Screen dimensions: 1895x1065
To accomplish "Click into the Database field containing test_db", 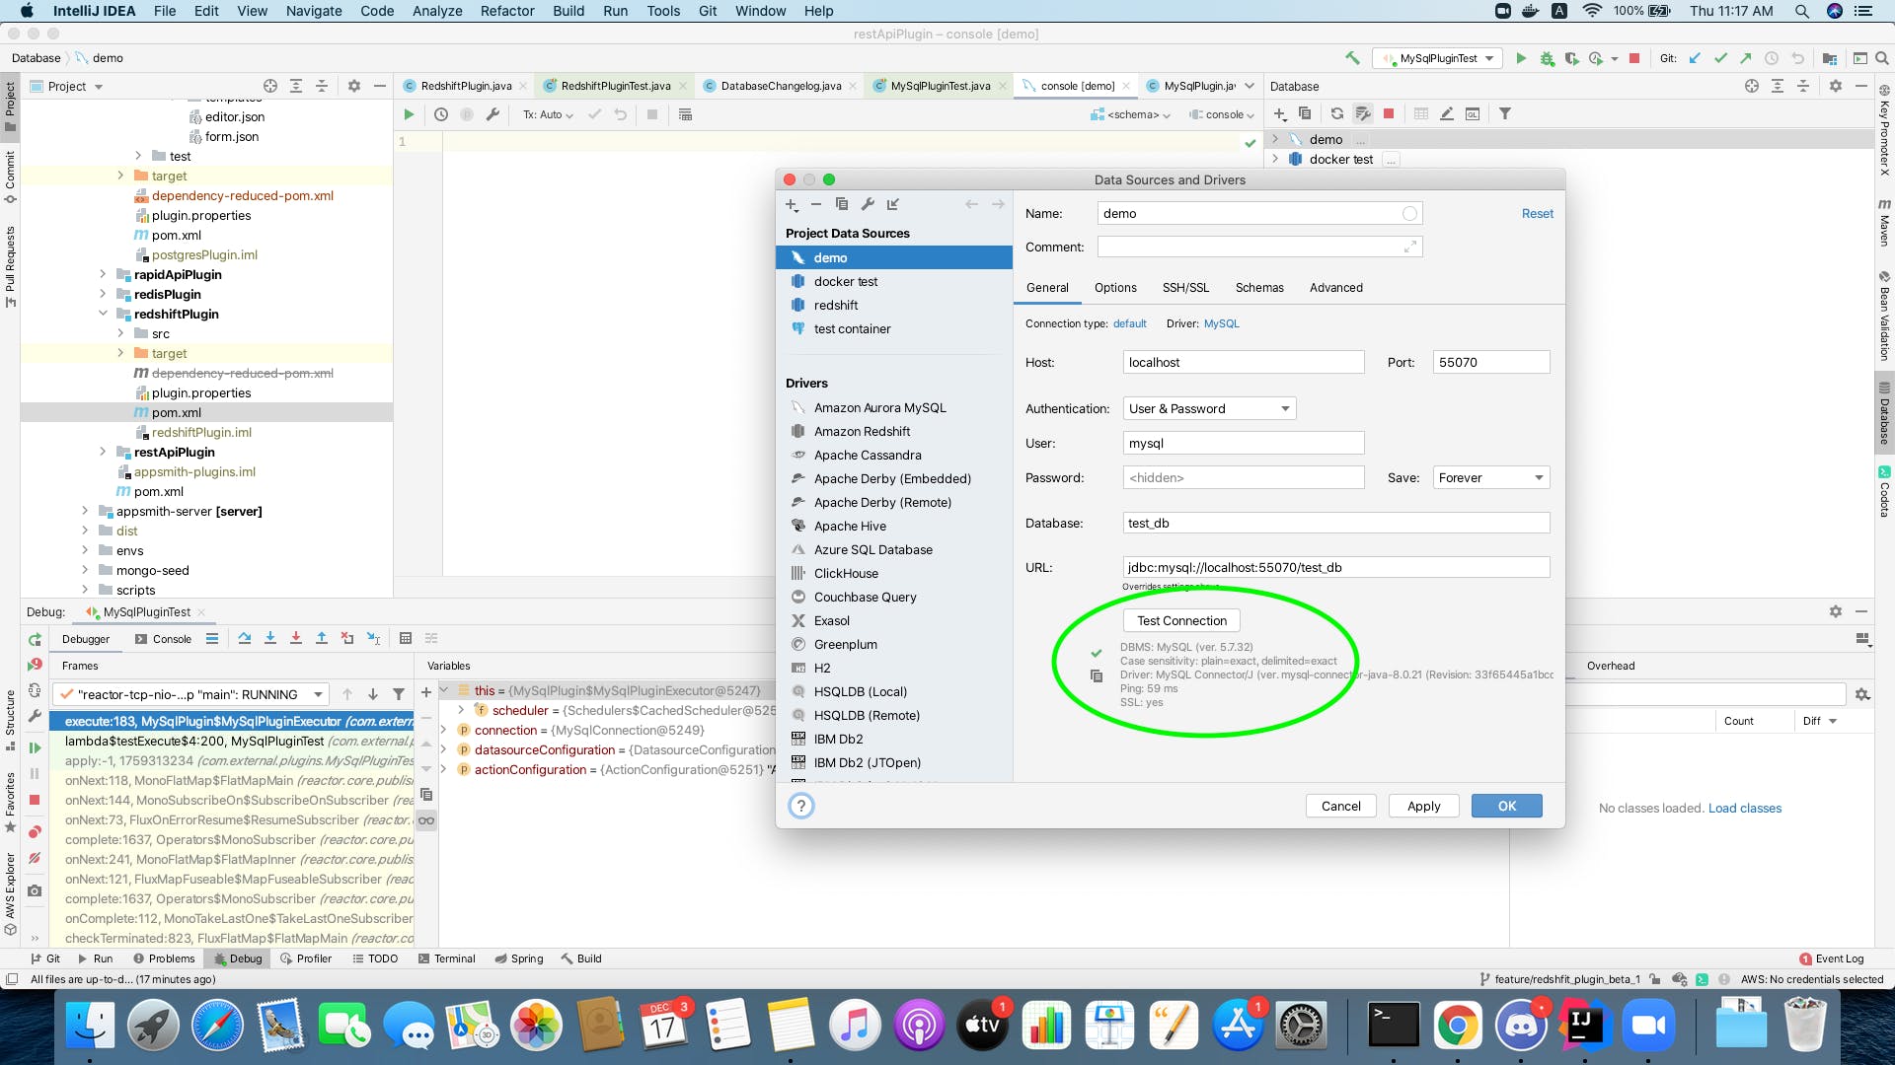I will (1335, 523).
